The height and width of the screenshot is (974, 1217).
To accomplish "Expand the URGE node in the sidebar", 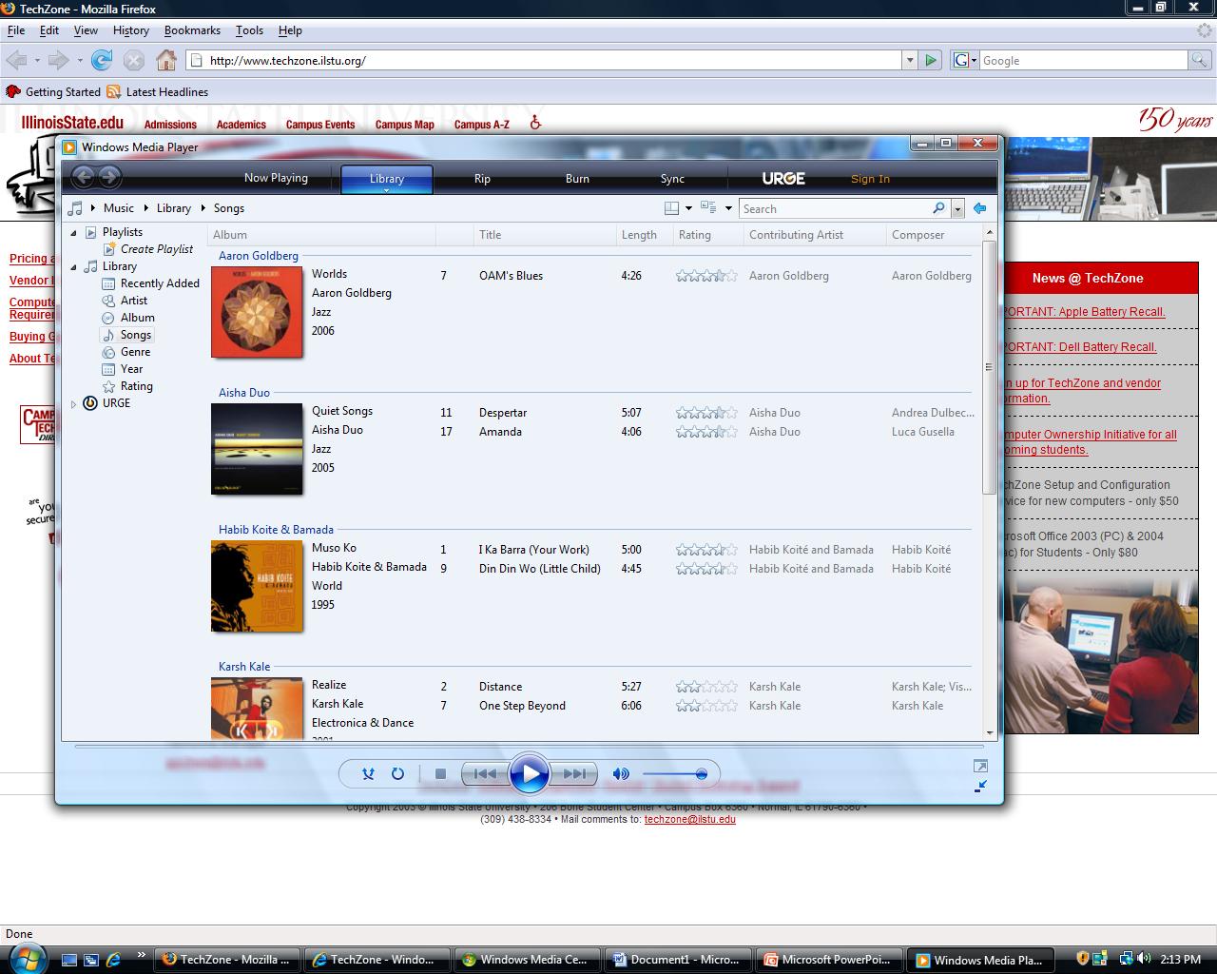I will [74, 402].
